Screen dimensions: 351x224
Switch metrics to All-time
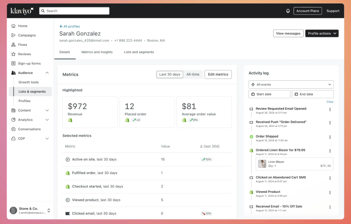point(193,75)
